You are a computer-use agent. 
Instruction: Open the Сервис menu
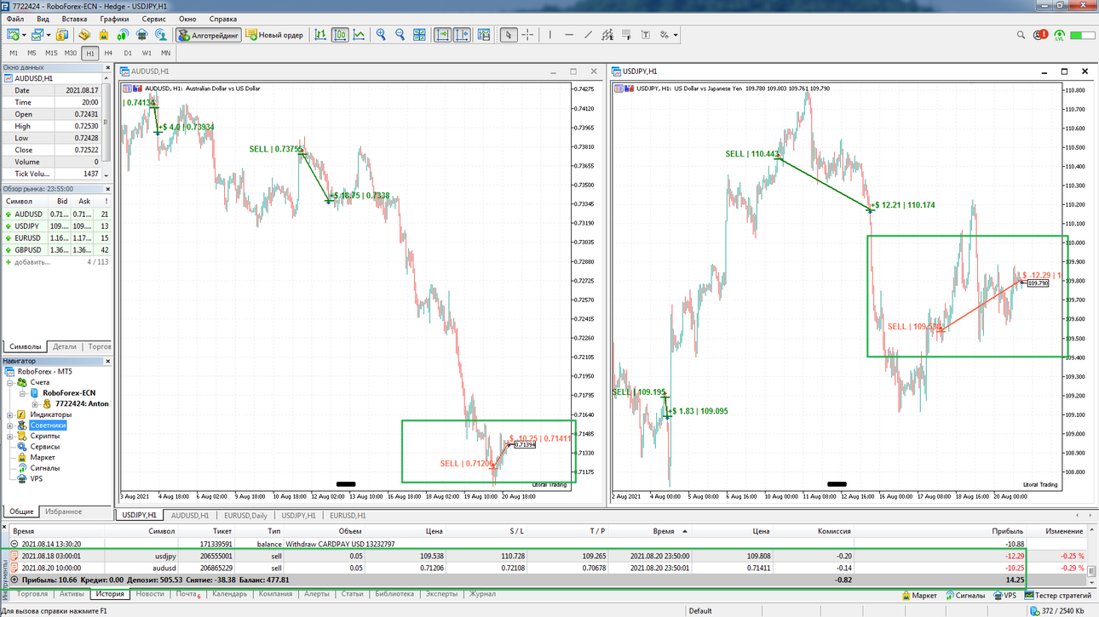click(154, 18)
